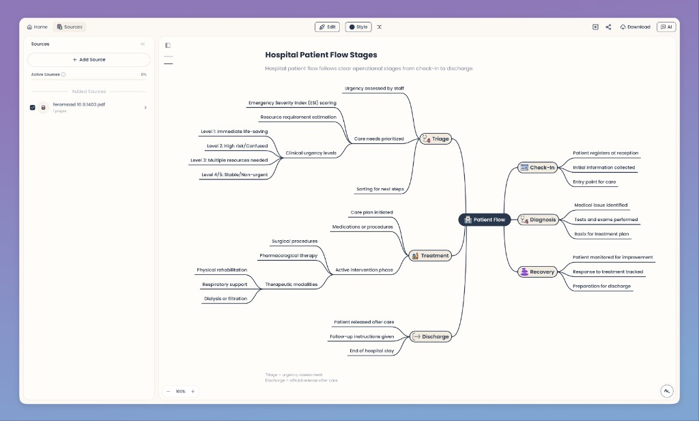Click the Download button
The height and width of the screenshot is (421, 699).
(635, 27)
